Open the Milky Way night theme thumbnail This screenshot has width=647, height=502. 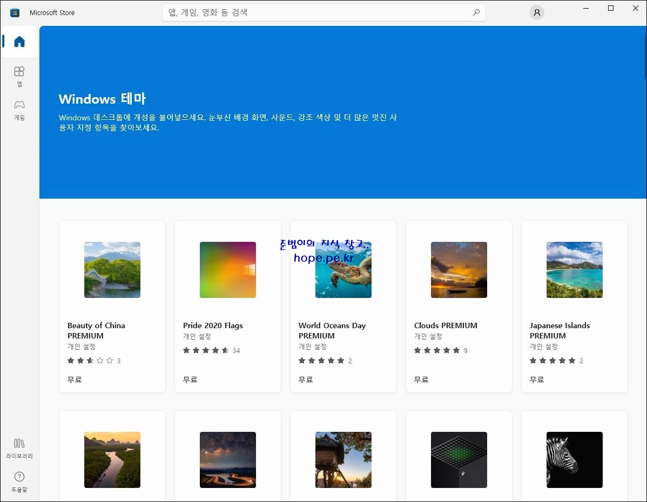(x=228, y=460)
